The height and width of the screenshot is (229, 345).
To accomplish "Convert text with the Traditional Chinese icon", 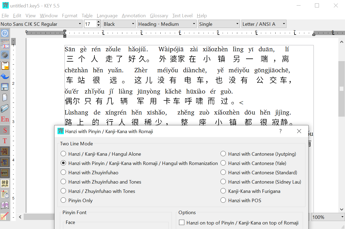I will coord(5,162).
